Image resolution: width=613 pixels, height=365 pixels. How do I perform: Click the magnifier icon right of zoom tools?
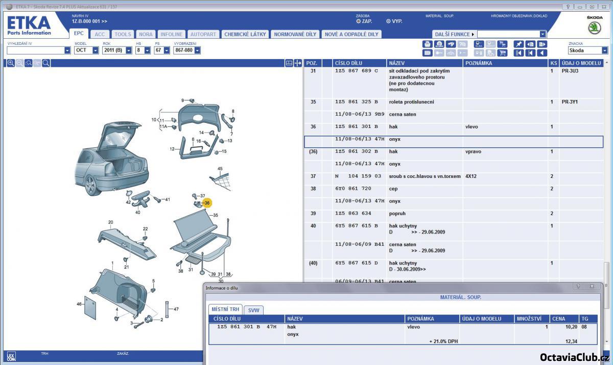tap(46, 63)
